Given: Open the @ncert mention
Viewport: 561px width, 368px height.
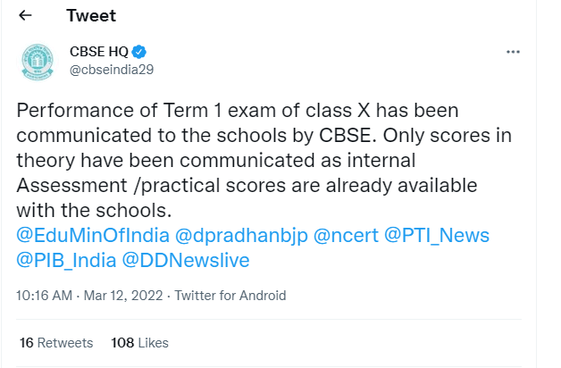Looking at the screenshot, I should 346,235.
